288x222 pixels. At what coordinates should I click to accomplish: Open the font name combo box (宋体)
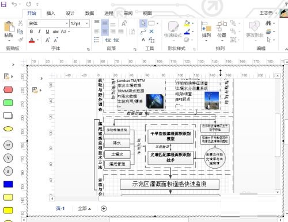point(48,24)
